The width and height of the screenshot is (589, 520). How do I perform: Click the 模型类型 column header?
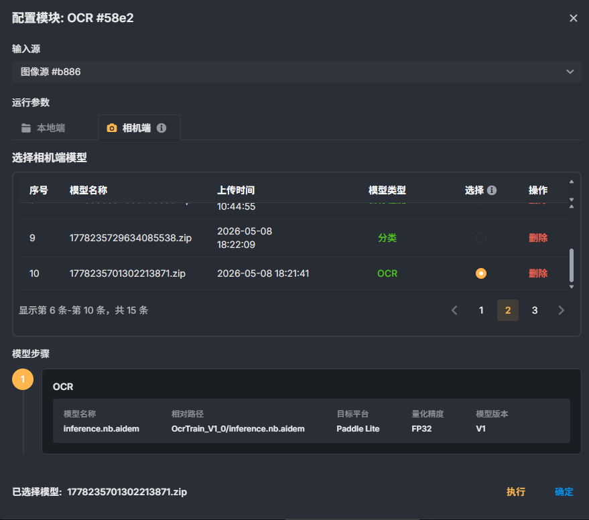(x=387, y=190)
